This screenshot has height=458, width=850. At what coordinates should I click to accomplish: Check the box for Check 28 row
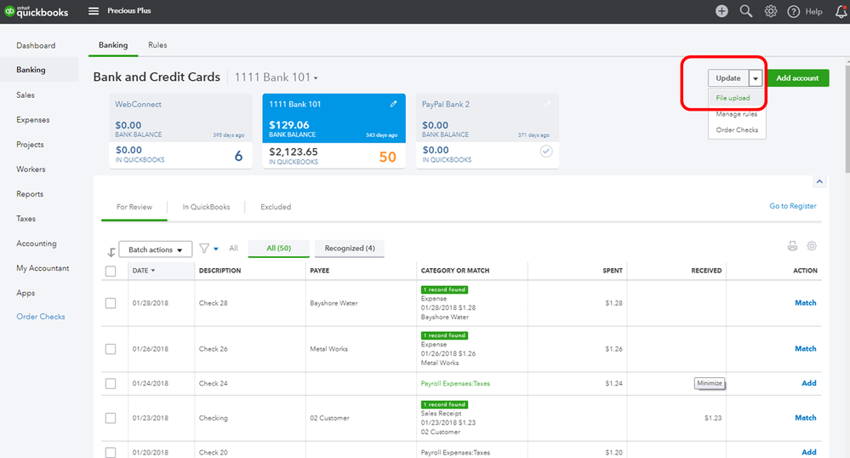(x=111, y=303)
